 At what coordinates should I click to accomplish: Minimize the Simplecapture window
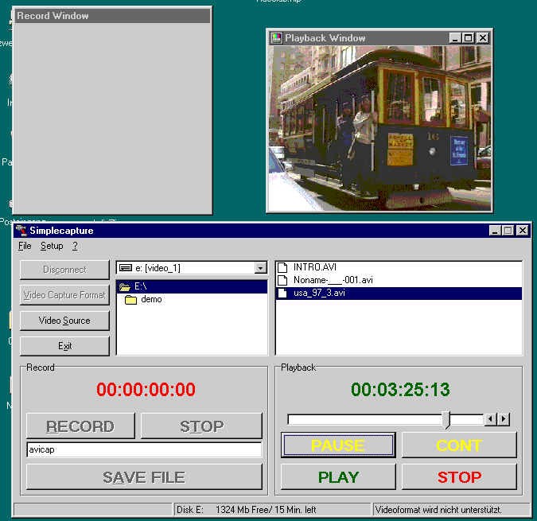click(x=495, y=231)
